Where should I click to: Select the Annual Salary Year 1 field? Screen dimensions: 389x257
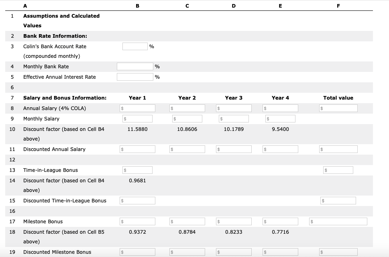pos(137,108)
